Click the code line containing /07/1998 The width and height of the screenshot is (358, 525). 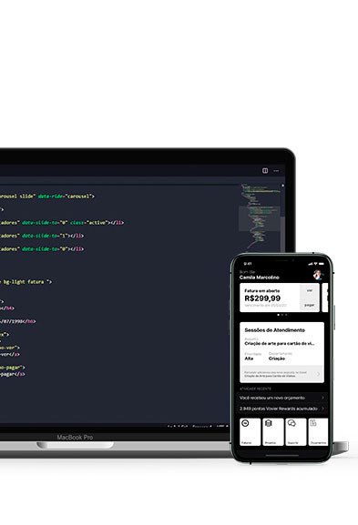click(x=18, y=321)
